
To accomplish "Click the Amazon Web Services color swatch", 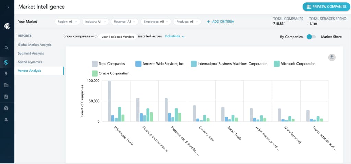I will pos(138,63).
